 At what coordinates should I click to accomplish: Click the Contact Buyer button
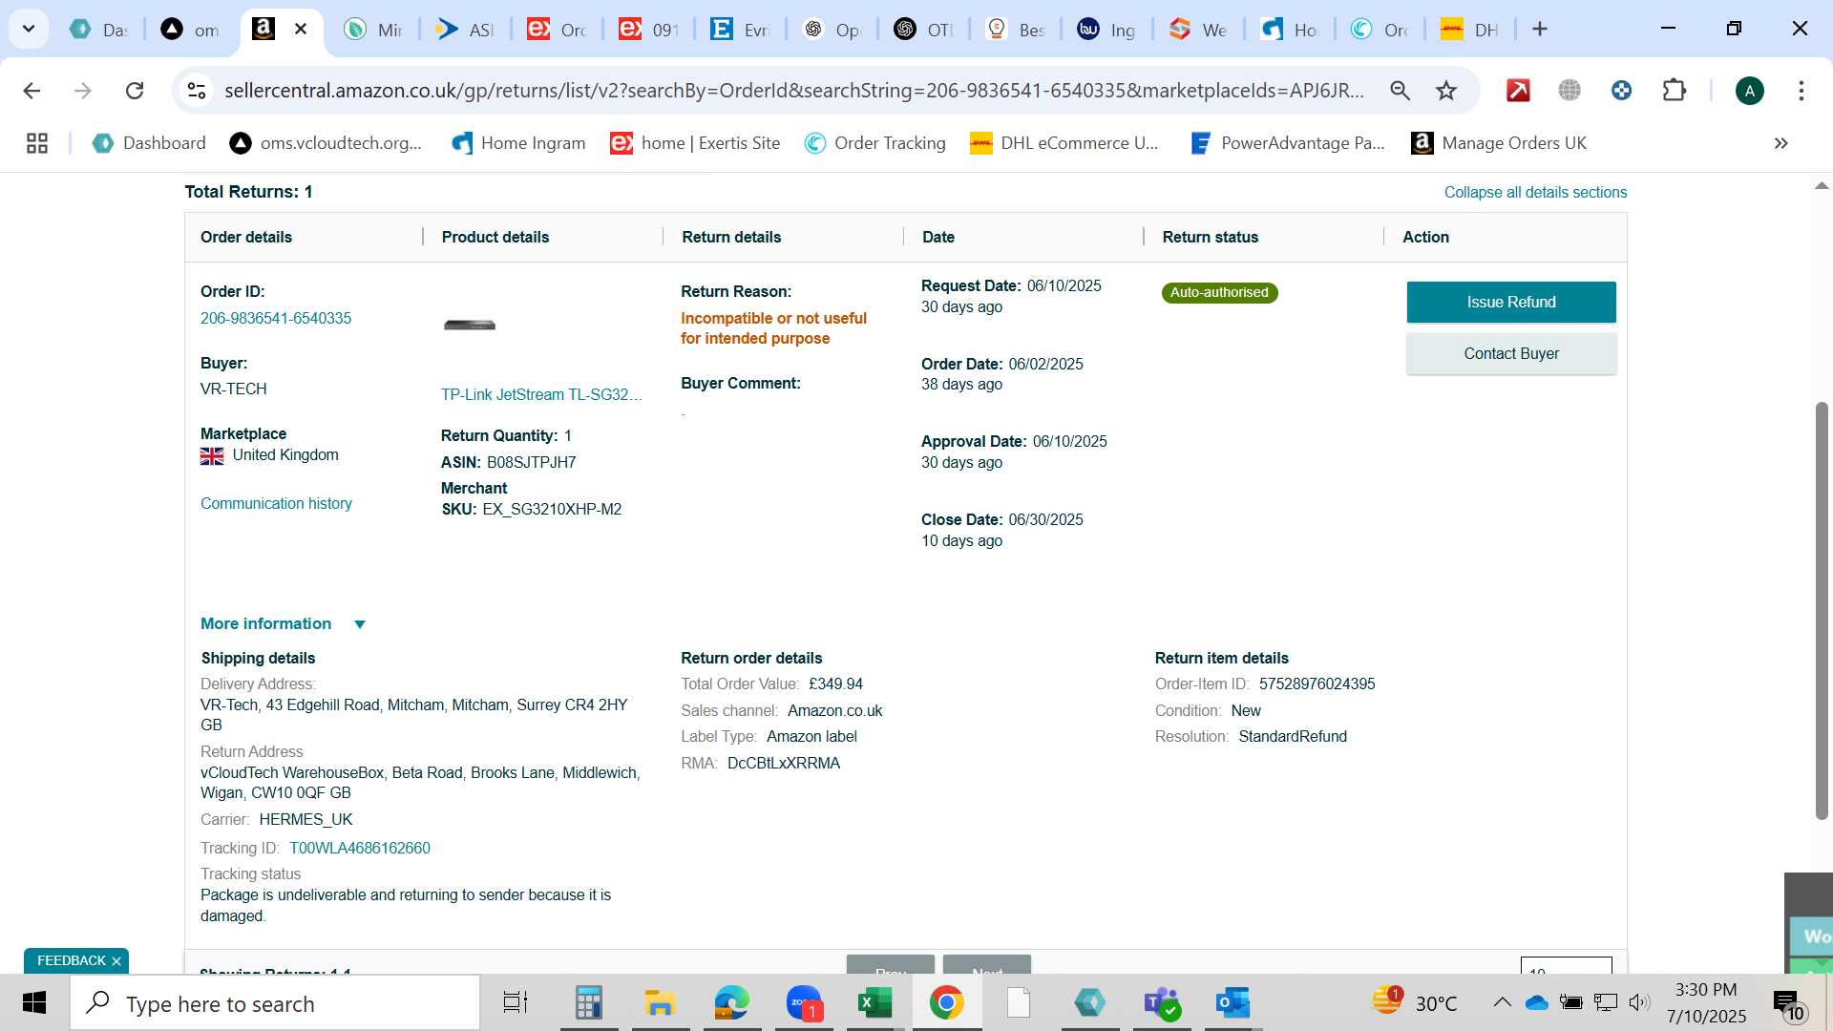[x=1511, y=353]
